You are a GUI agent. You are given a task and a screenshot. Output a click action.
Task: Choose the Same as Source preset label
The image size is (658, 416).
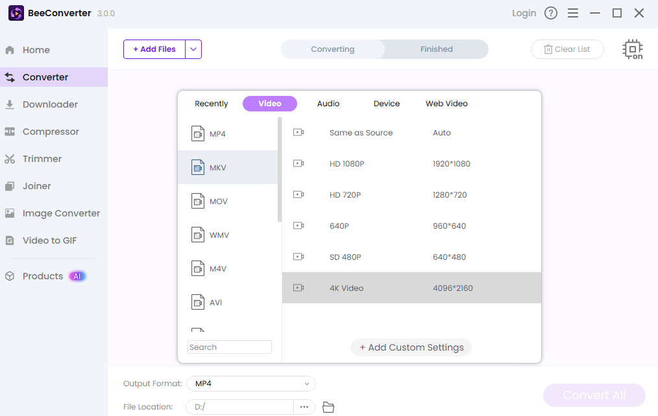click(361, 132)
